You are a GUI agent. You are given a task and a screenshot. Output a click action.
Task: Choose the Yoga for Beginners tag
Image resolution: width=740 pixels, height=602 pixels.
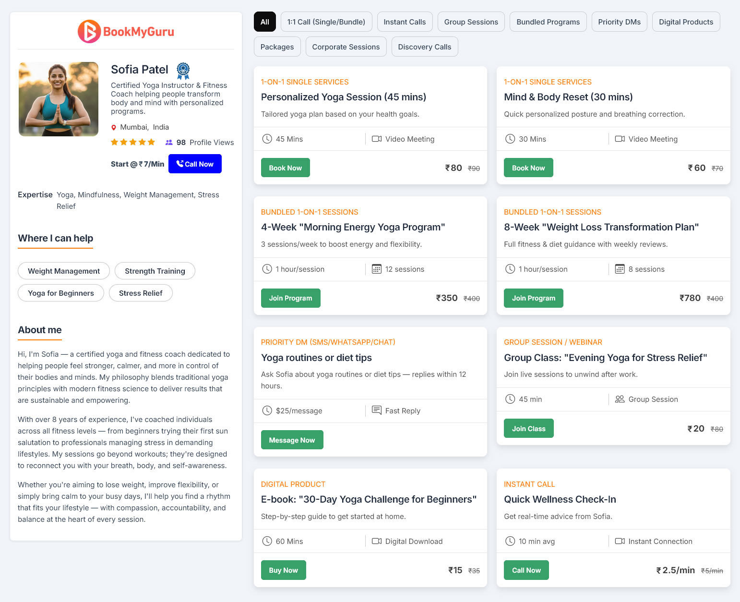point(61,293)
